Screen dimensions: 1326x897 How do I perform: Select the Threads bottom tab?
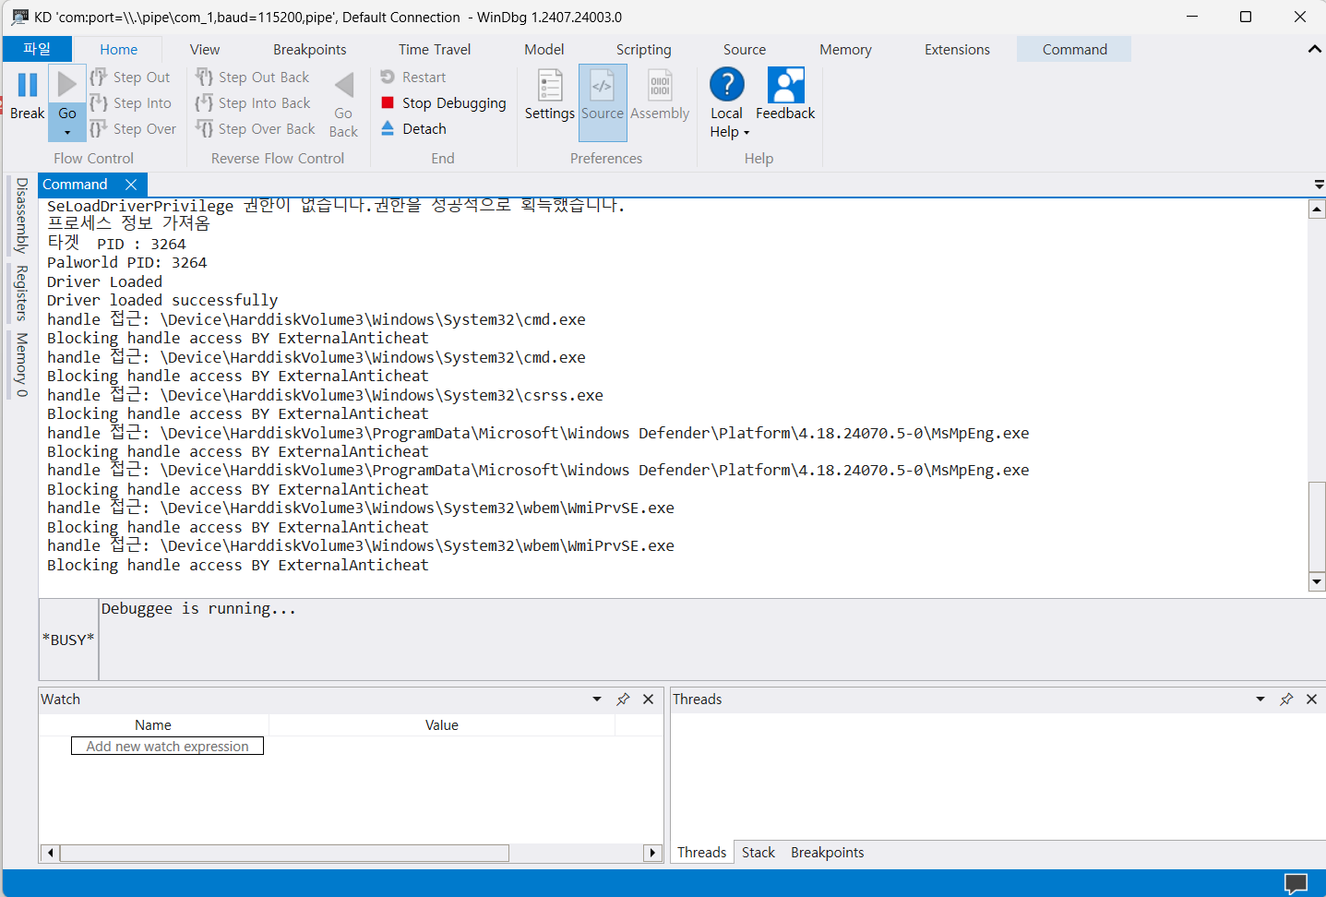(701, 853)
